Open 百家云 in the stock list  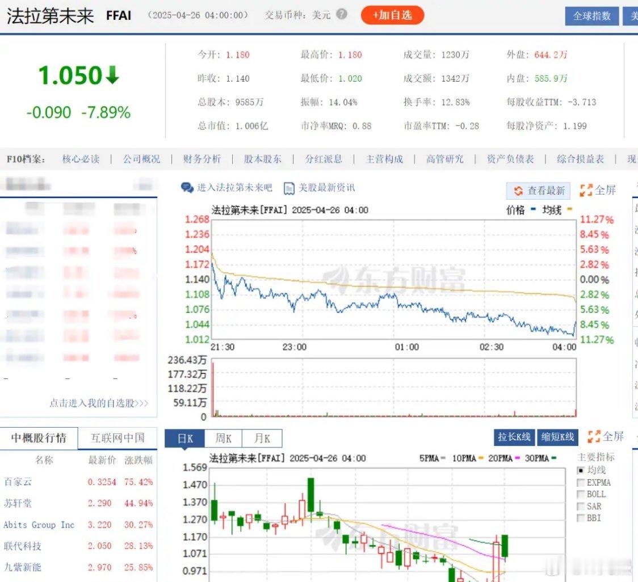(x=18, y=482)
